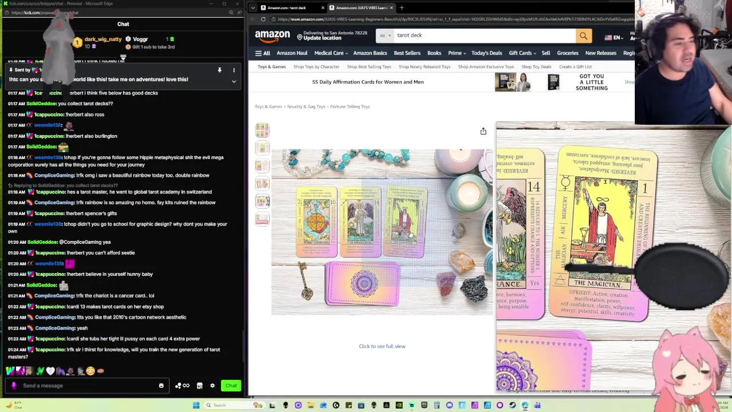732x412 pixels.
Task: Open Create a Gift List link
Action: pyautogui.click(x=575, y=67)
